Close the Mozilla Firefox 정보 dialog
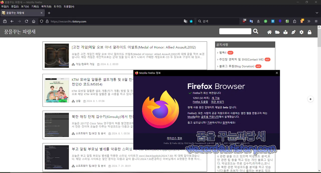Image resolution: width=321 pixels, height=173 pixels. pyautogui.click(x=277, y=73)
